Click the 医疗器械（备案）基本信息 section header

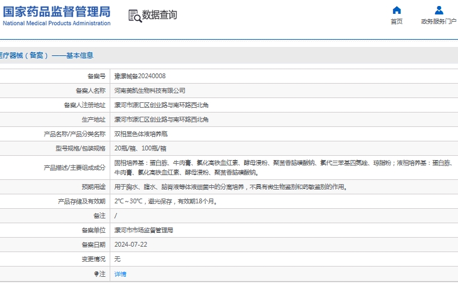coord(46,55)
